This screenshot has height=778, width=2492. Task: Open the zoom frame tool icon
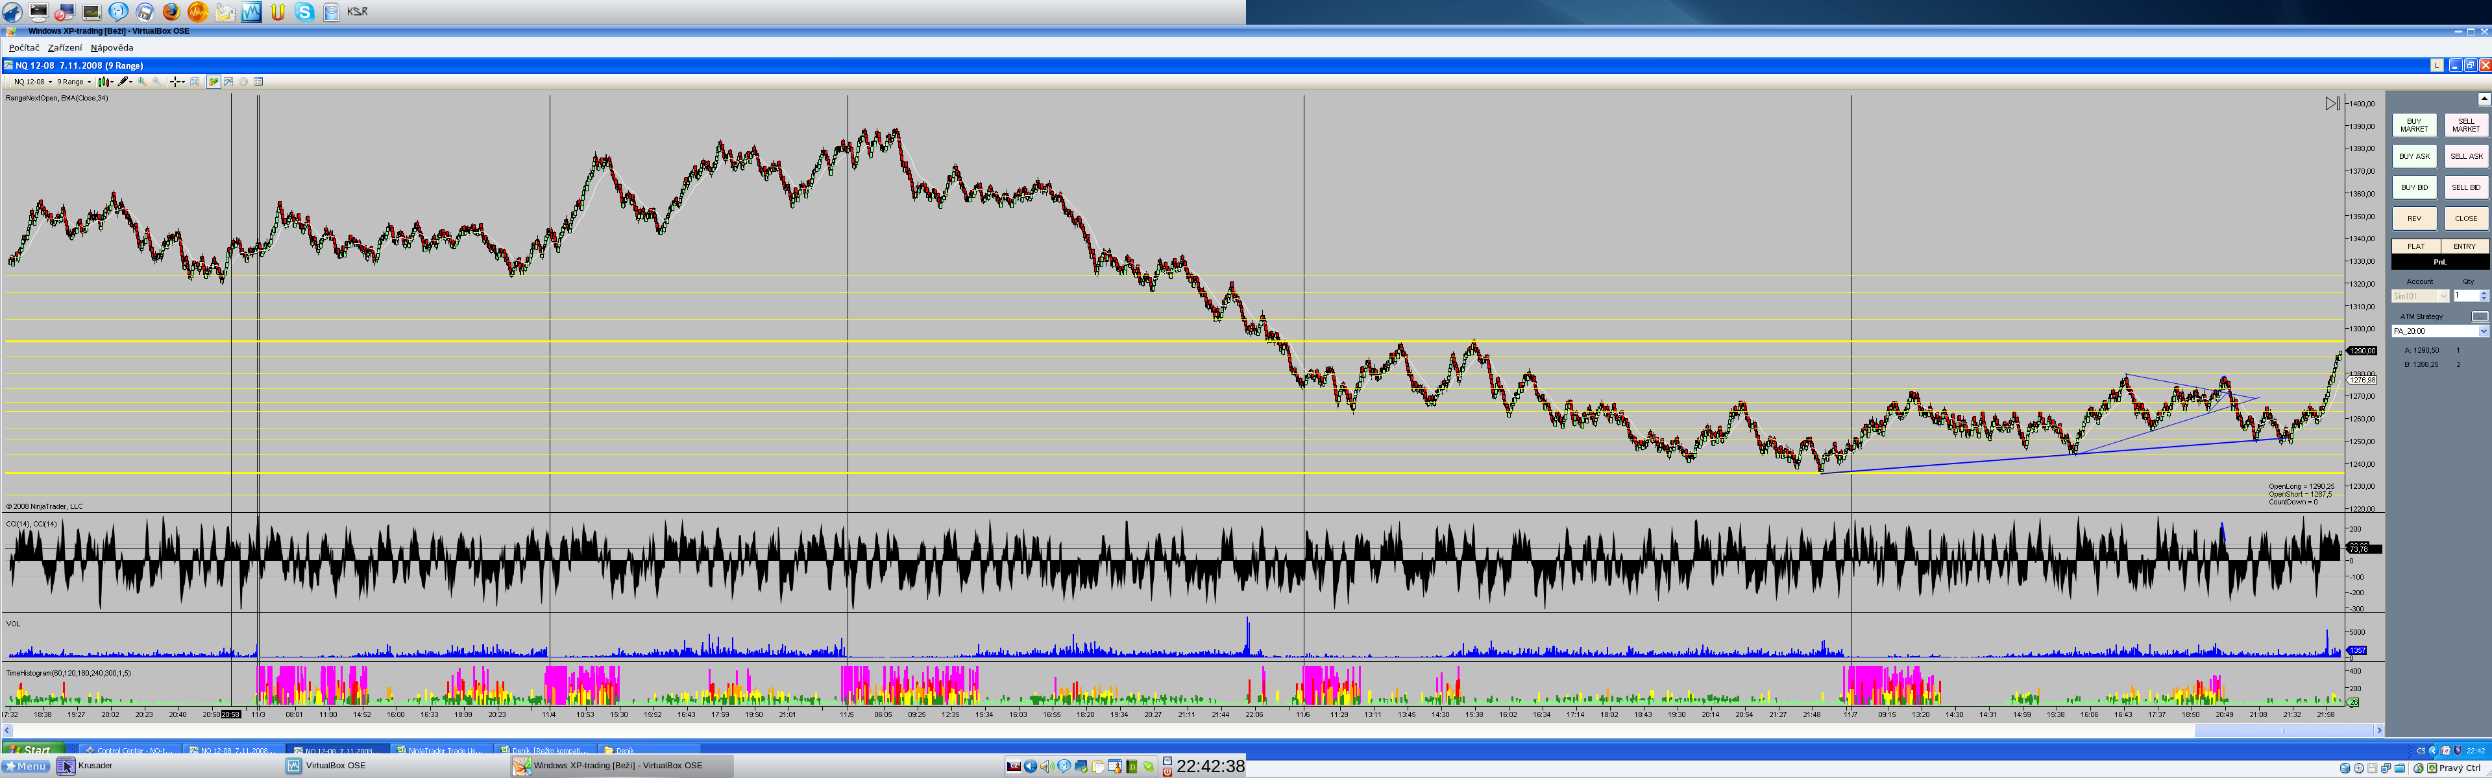pyautogui.click(x=195, y=81)
